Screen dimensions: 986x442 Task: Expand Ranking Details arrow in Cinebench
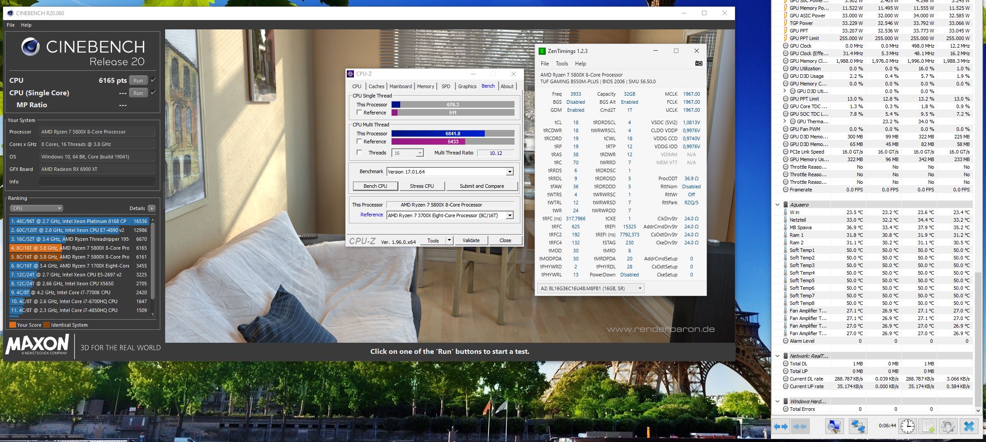[x=152, y=208]
